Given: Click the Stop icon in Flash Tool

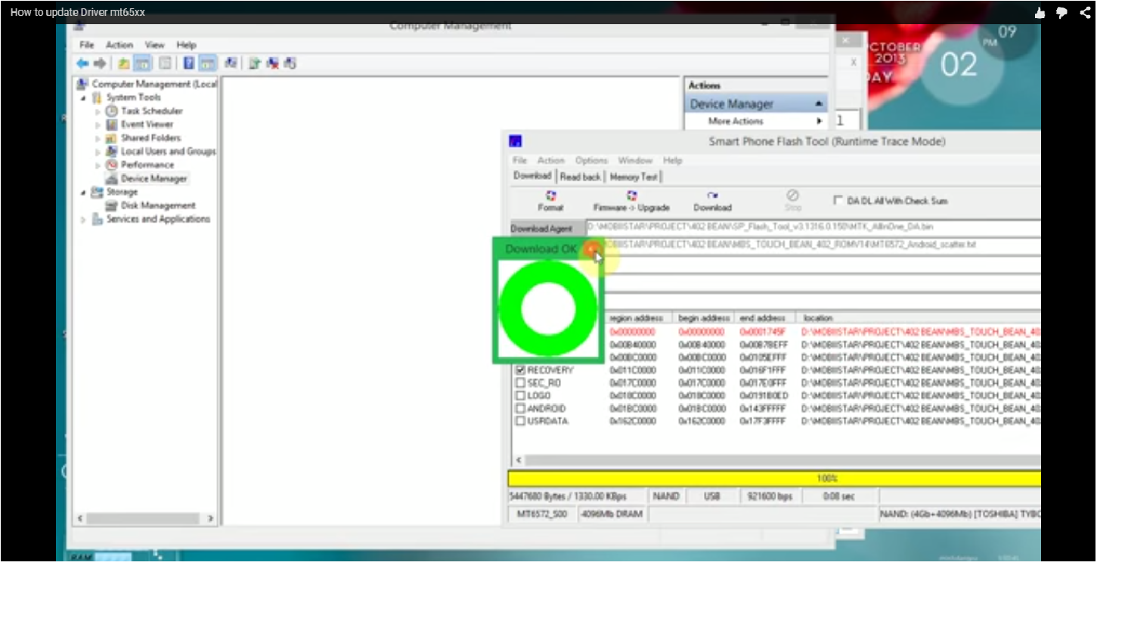Looking at the screenshot, I should [792, 196].
